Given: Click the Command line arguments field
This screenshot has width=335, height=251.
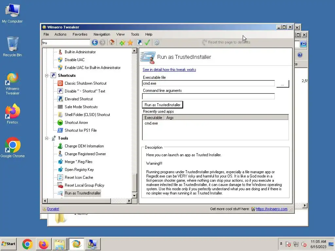Looking at the screenshot, I should pos(208,96).
